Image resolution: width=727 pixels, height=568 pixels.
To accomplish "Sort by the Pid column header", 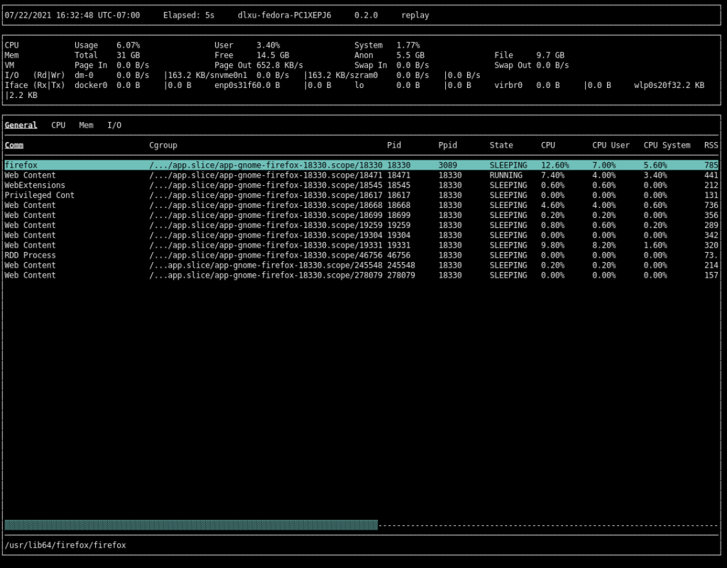I will pos(394,145).
